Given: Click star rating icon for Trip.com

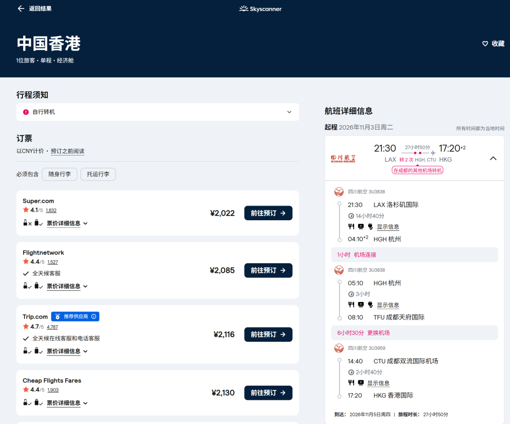Looking at the screenshot, I should [x=26, y=326].
